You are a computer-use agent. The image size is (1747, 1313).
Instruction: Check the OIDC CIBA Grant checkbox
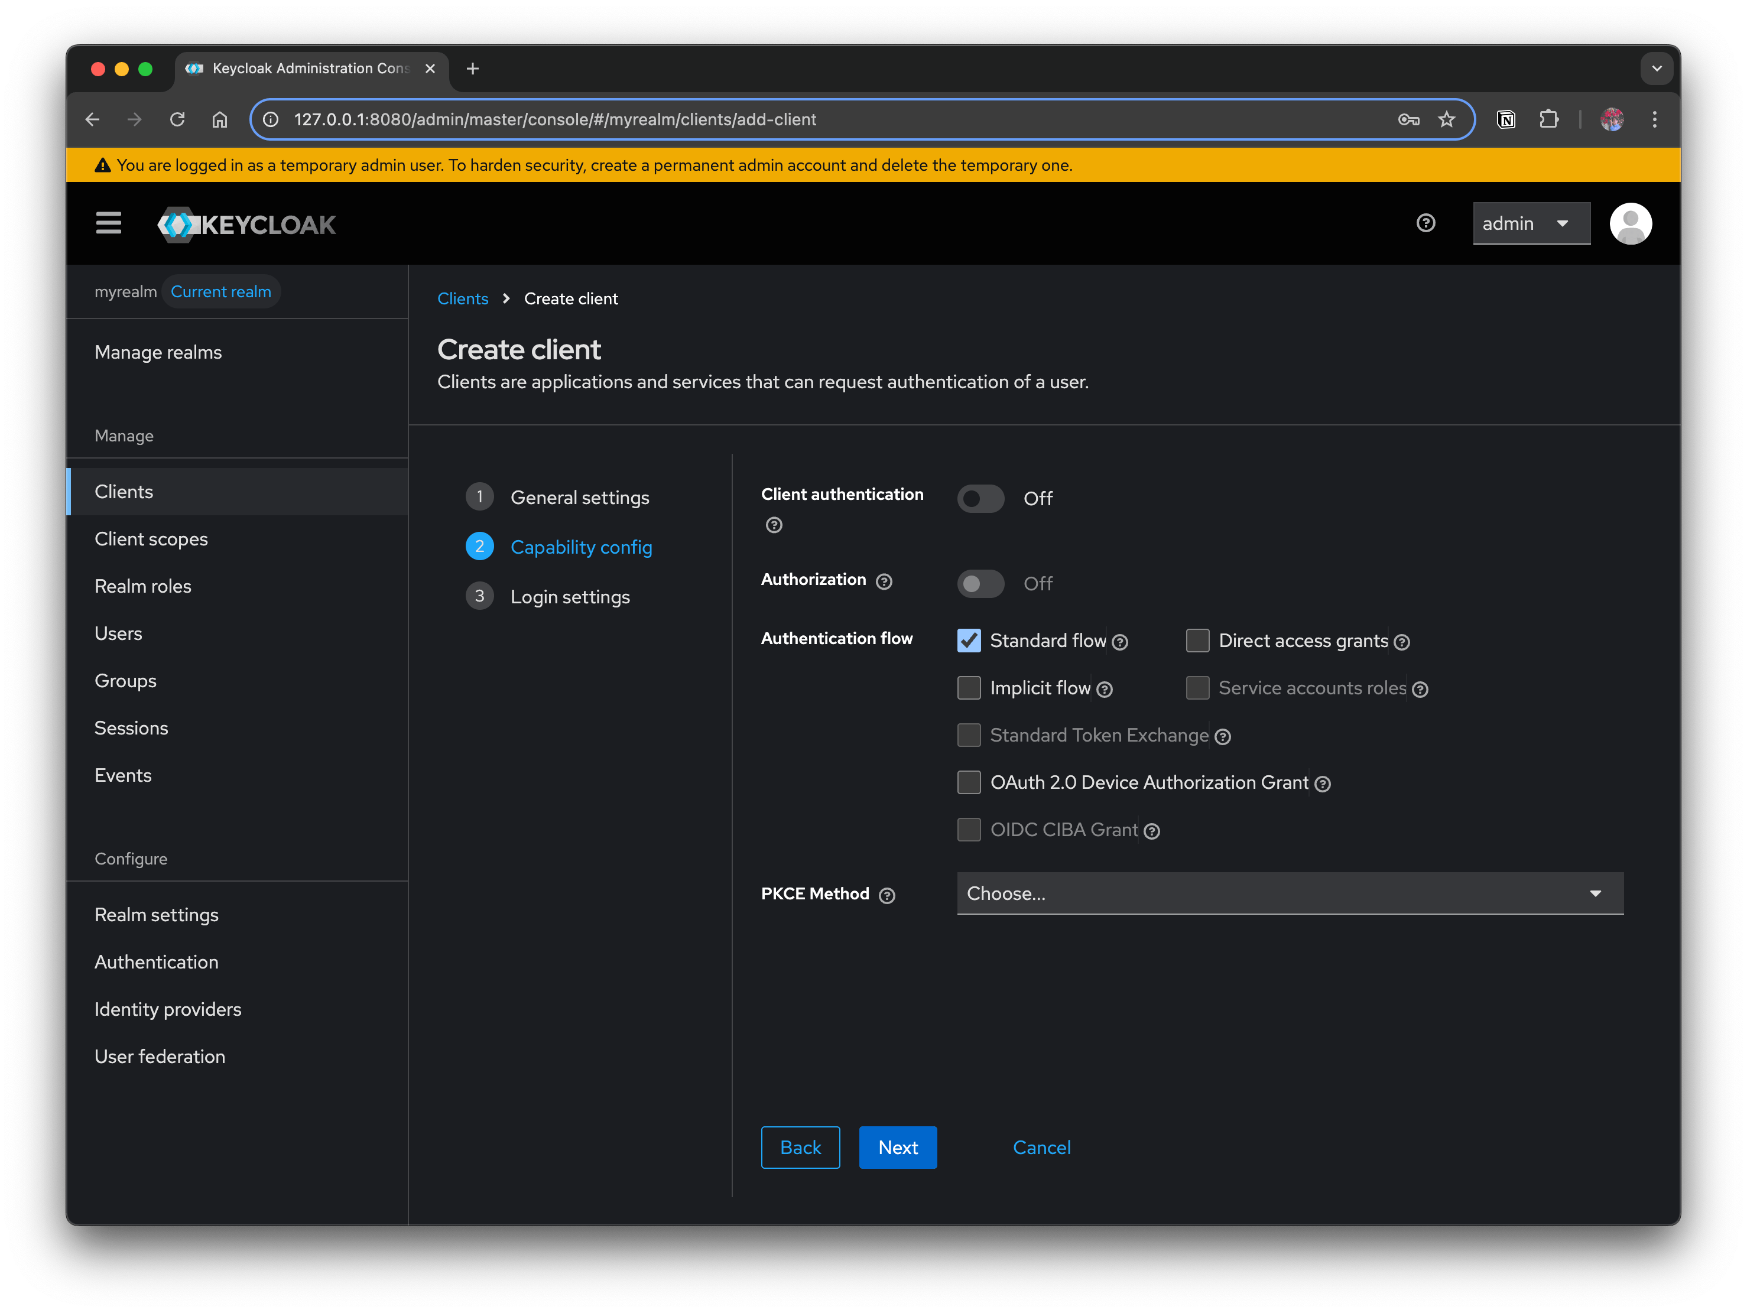pyautogui.click(x=968, y=830)
